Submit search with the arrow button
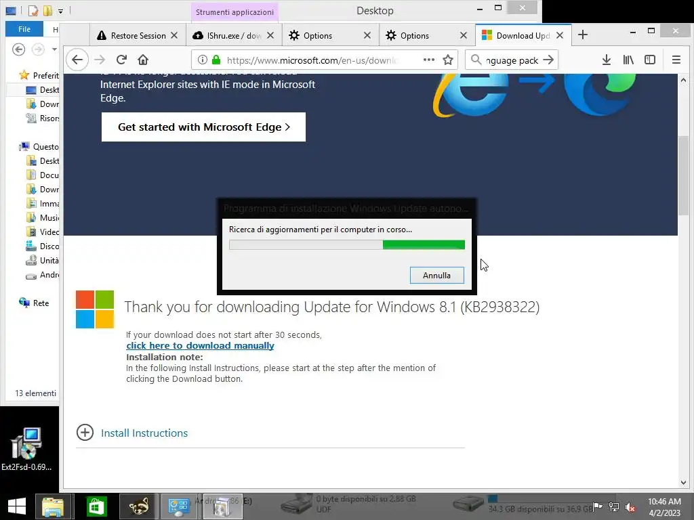The width and height of the screenshot is (694, 520). click(x=548, y=60)
